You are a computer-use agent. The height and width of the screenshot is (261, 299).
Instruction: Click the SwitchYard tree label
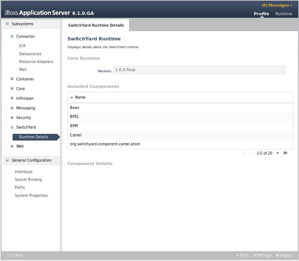[26, 127]
